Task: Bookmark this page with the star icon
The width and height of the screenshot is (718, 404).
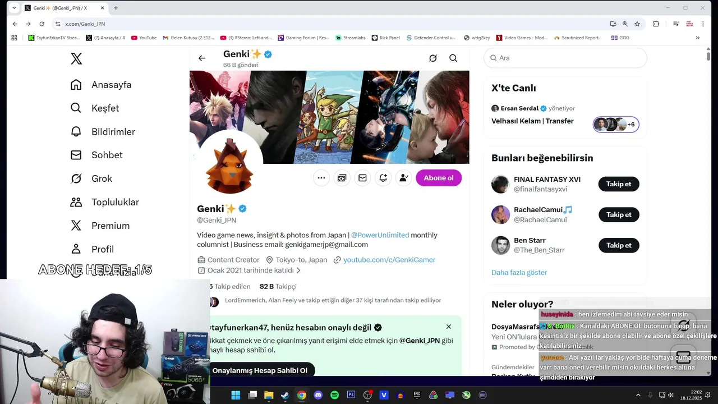Action: [x=637, y=24]
